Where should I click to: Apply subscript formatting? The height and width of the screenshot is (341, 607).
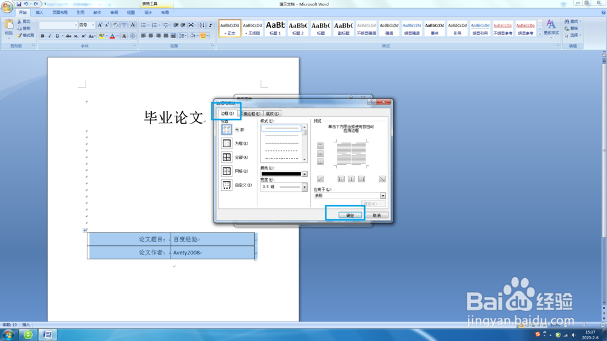[76, 36]
